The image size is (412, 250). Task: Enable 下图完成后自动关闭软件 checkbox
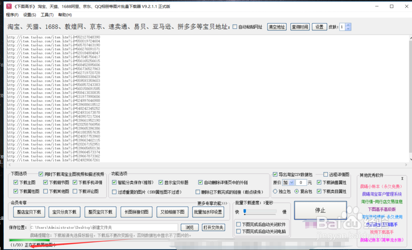pyautogui.click(x=239, y=224)
